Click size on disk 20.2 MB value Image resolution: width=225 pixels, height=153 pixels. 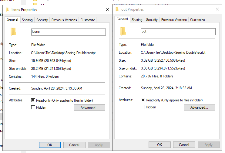point(51,69)
